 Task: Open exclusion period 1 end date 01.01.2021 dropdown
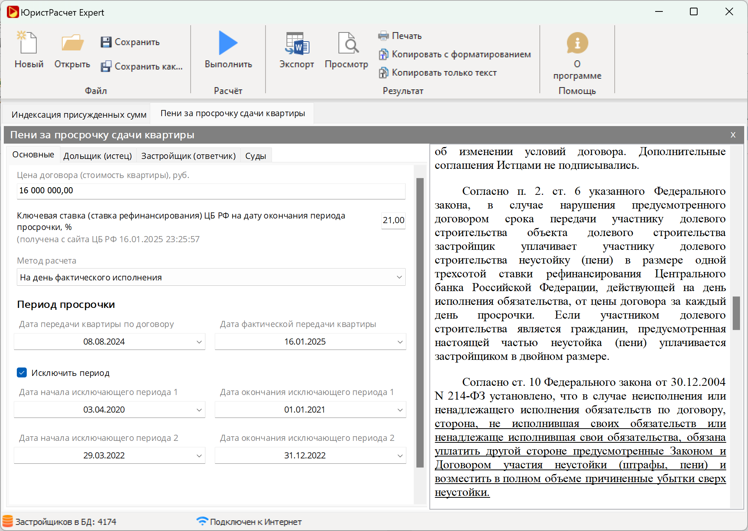310,410
